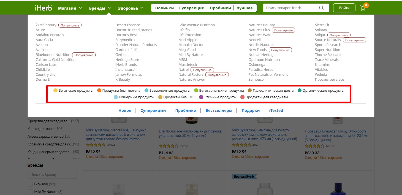Open the Source Naturals brand
This screenshot has height=195, width=402.
[x=328, y=40]
